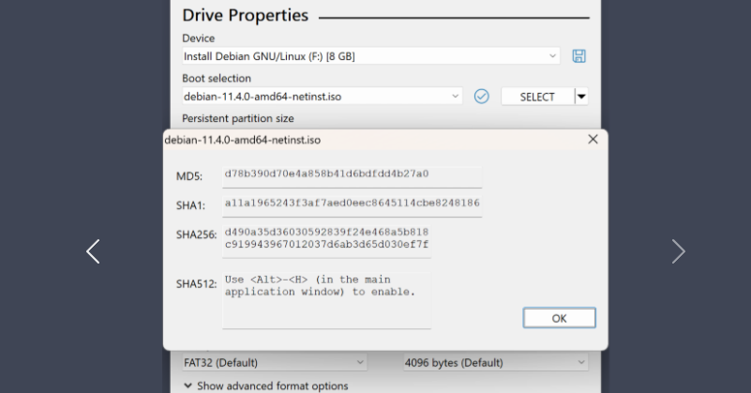Click the SHA1: label

click(x=190, y=205)
